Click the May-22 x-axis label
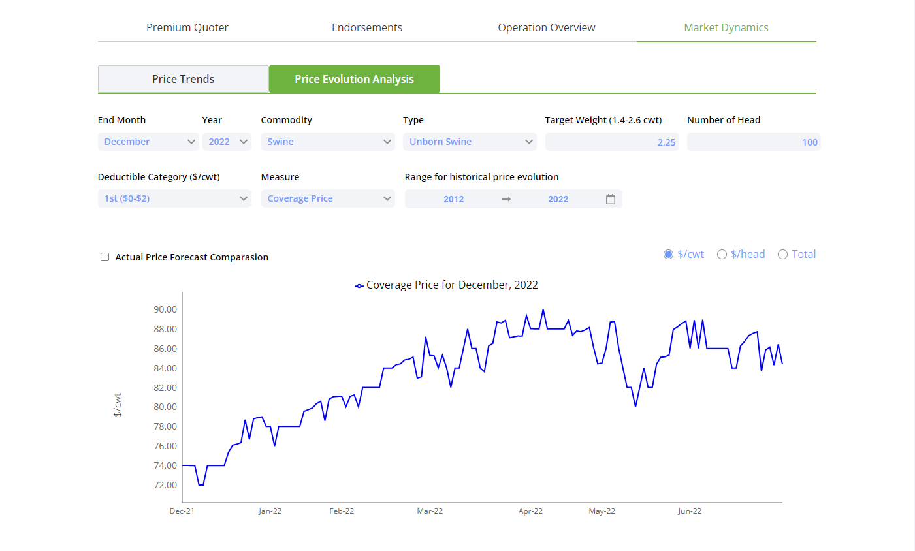The height and width of the screenshot is (551, 915). 602,511
